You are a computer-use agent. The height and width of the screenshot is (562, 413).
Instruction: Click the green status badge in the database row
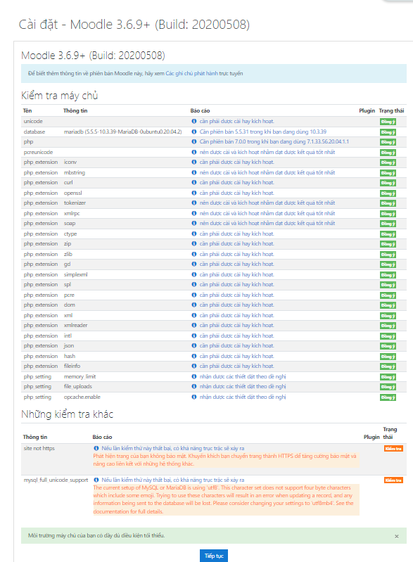388,132
